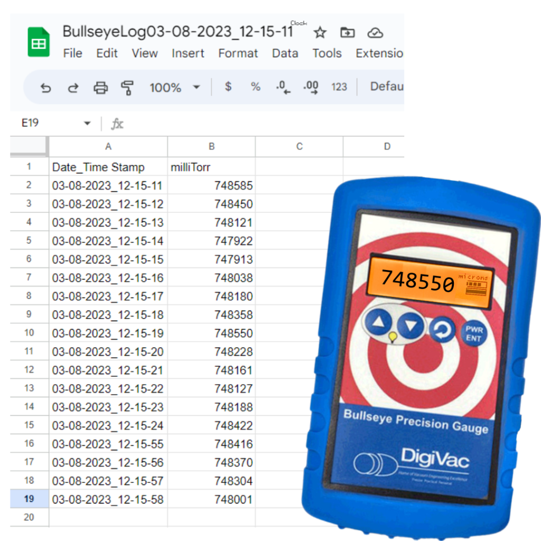Star this spreadsheet as favorite

pyautogui.click(x=320, y=33)
